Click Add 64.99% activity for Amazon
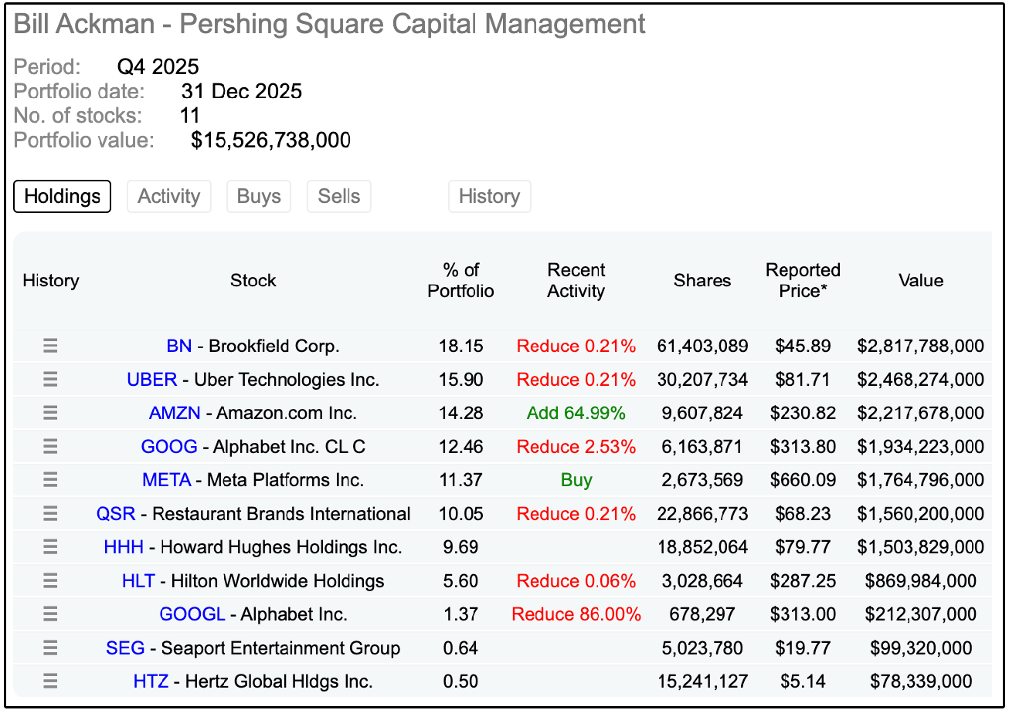Image resolution: width=1009 pixels, height=710 pixels. pos(576,413)
